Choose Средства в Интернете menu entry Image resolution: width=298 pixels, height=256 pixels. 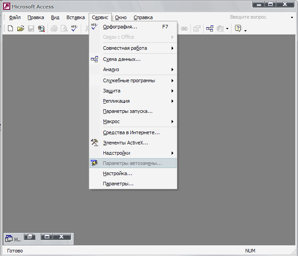[x=133, y=132]
